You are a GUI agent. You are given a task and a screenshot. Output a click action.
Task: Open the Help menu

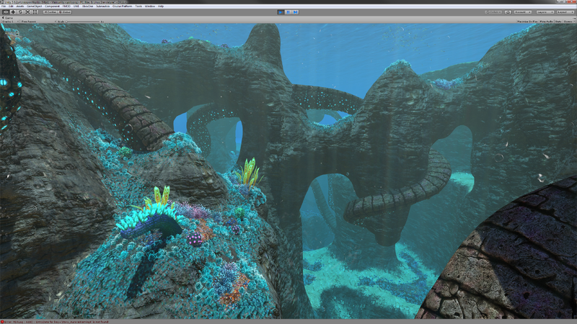[x=161, y=6]
